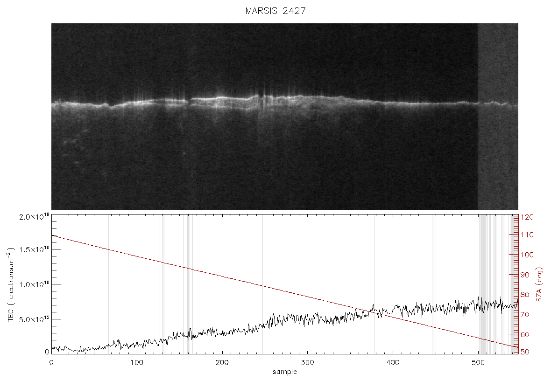
Task: Click the x-axis tick label 500
Action: click(478, 362)
